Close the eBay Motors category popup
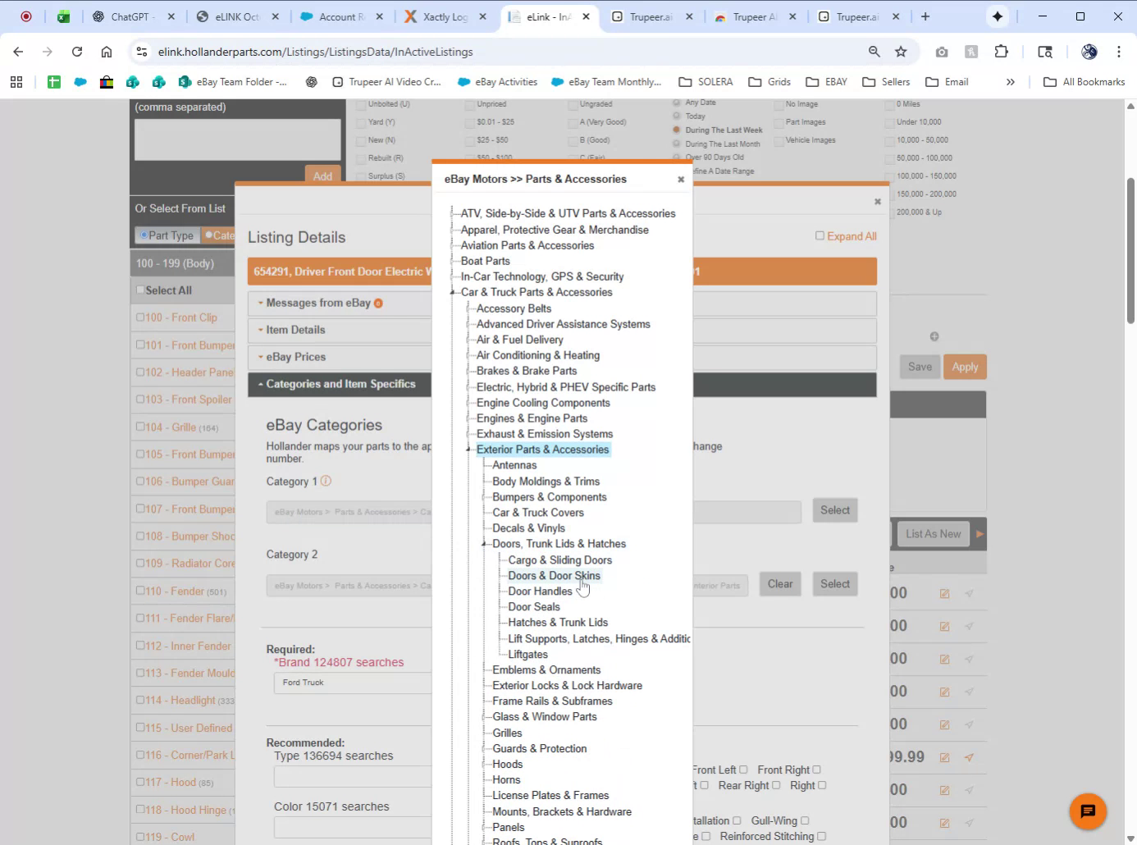This screenshot has width=1137, height=845. coord(680,179)
